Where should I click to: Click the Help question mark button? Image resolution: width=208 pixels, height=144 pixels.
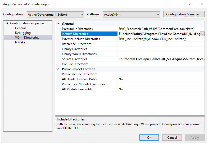click(x=190, y=4)
